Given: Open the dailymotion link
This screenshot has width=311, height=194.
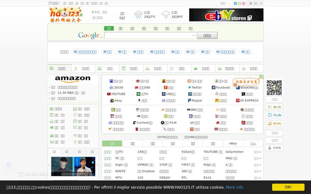Looking at the screenshot, I should 234,152.
